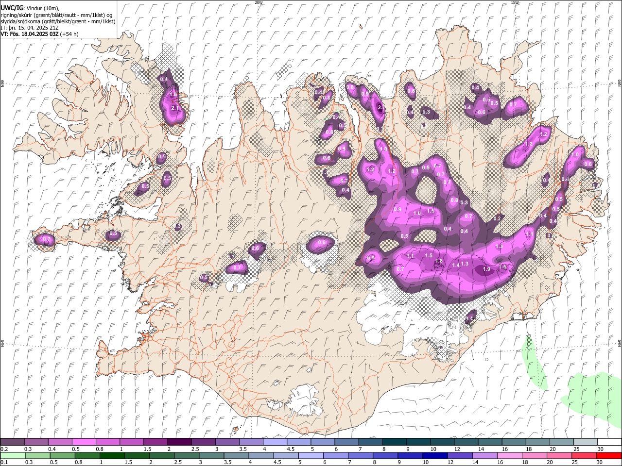The width and height of the screenshot is (622, 466).
Task: Click the pale green 0.1 swatch in the lower legend row
Action: [13, 455]
